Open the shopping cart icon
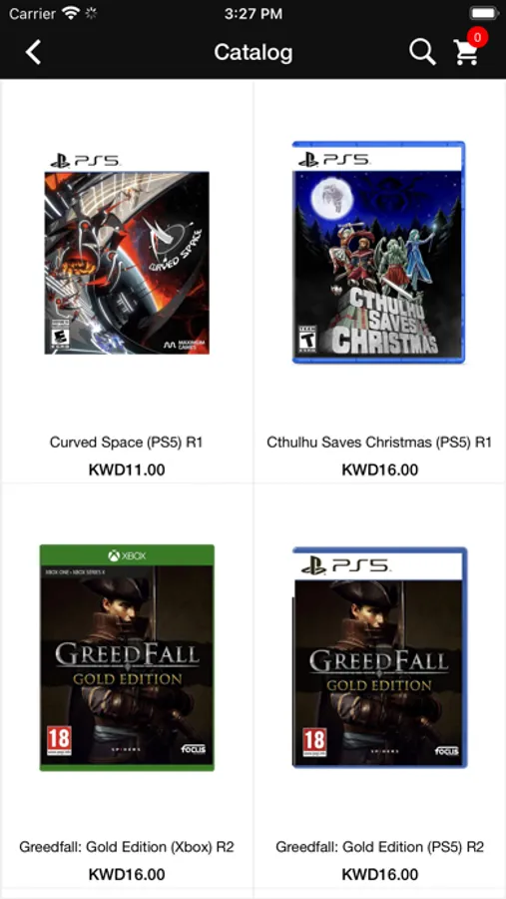This screenshot has height=899, width=506. [x=466, y=53]
